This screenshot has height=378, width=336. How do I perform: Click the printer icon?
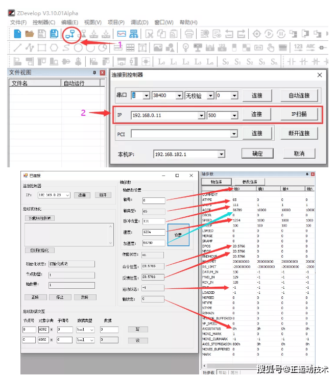pos(189,34)
